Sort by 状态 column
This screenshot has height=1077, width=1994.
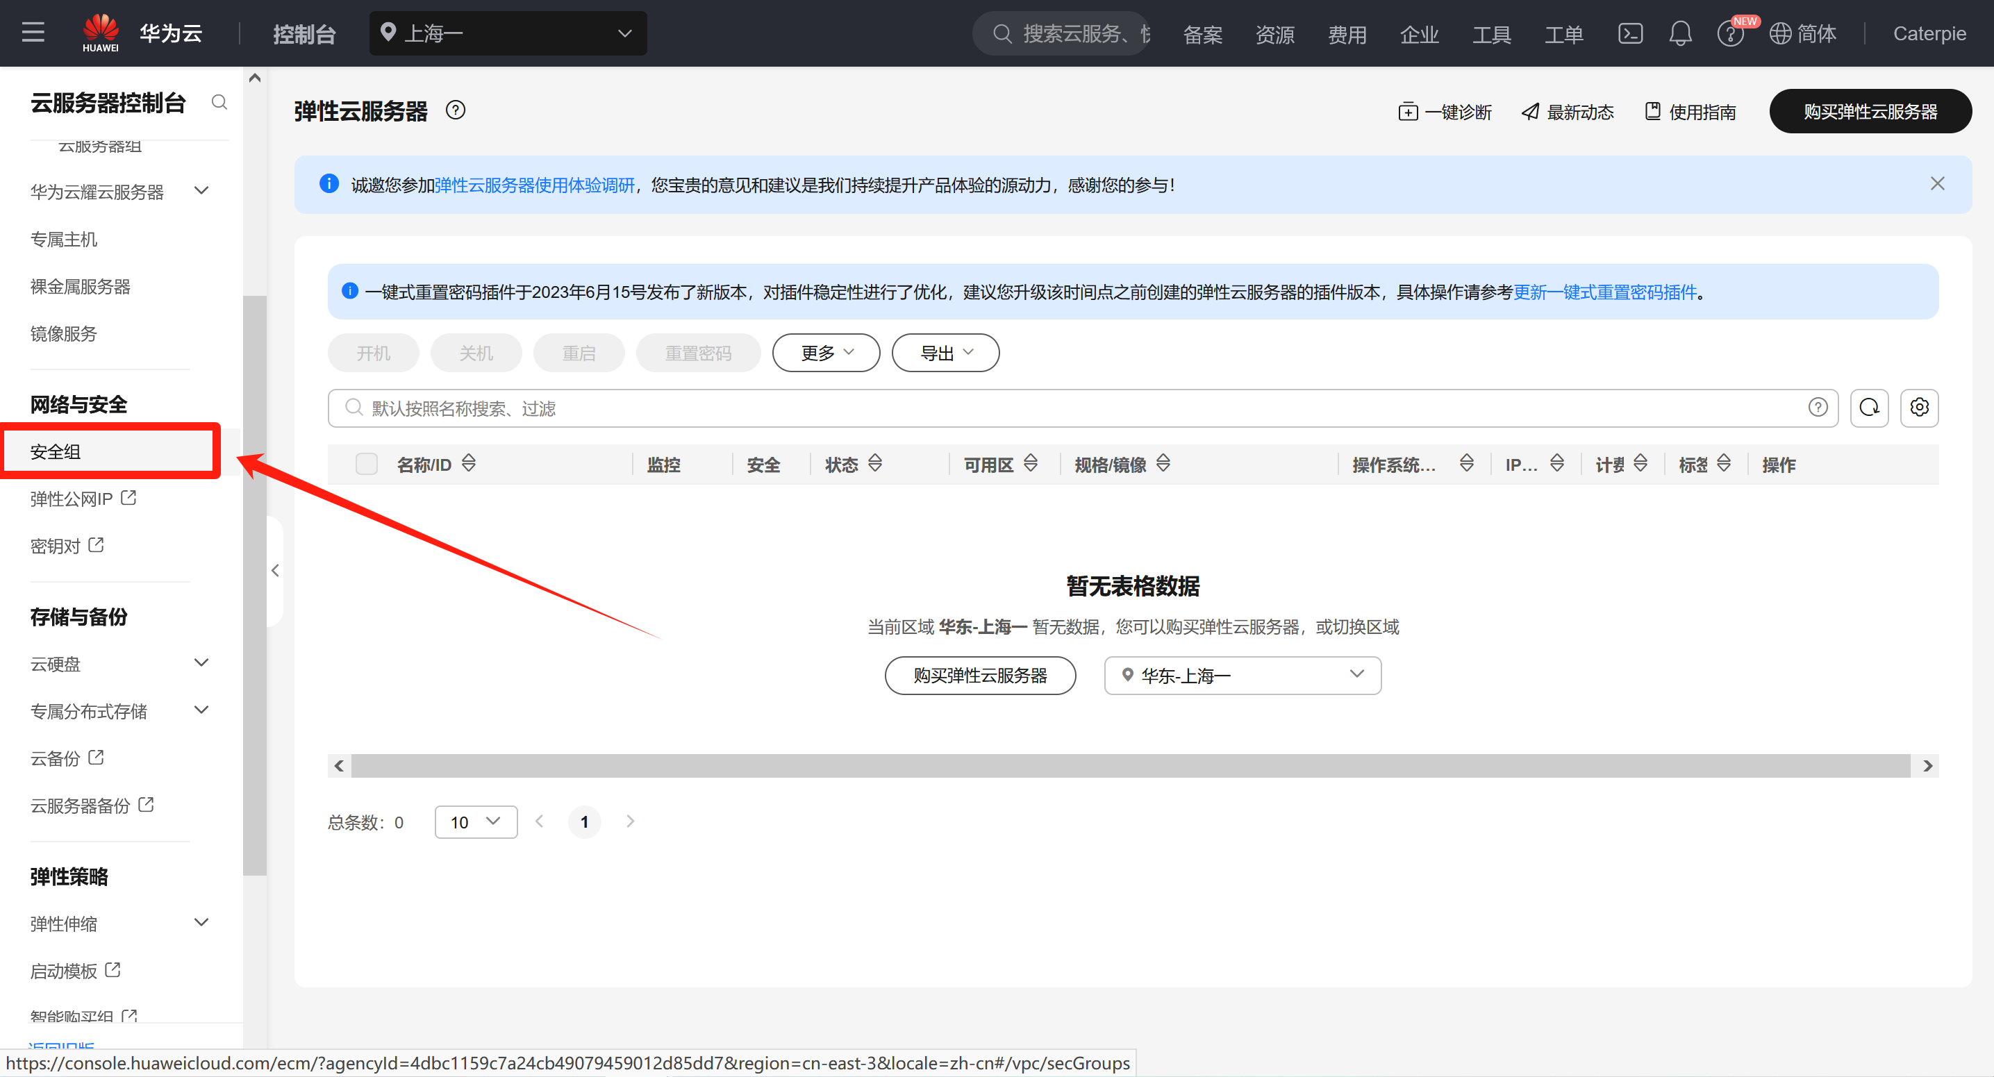874,463
